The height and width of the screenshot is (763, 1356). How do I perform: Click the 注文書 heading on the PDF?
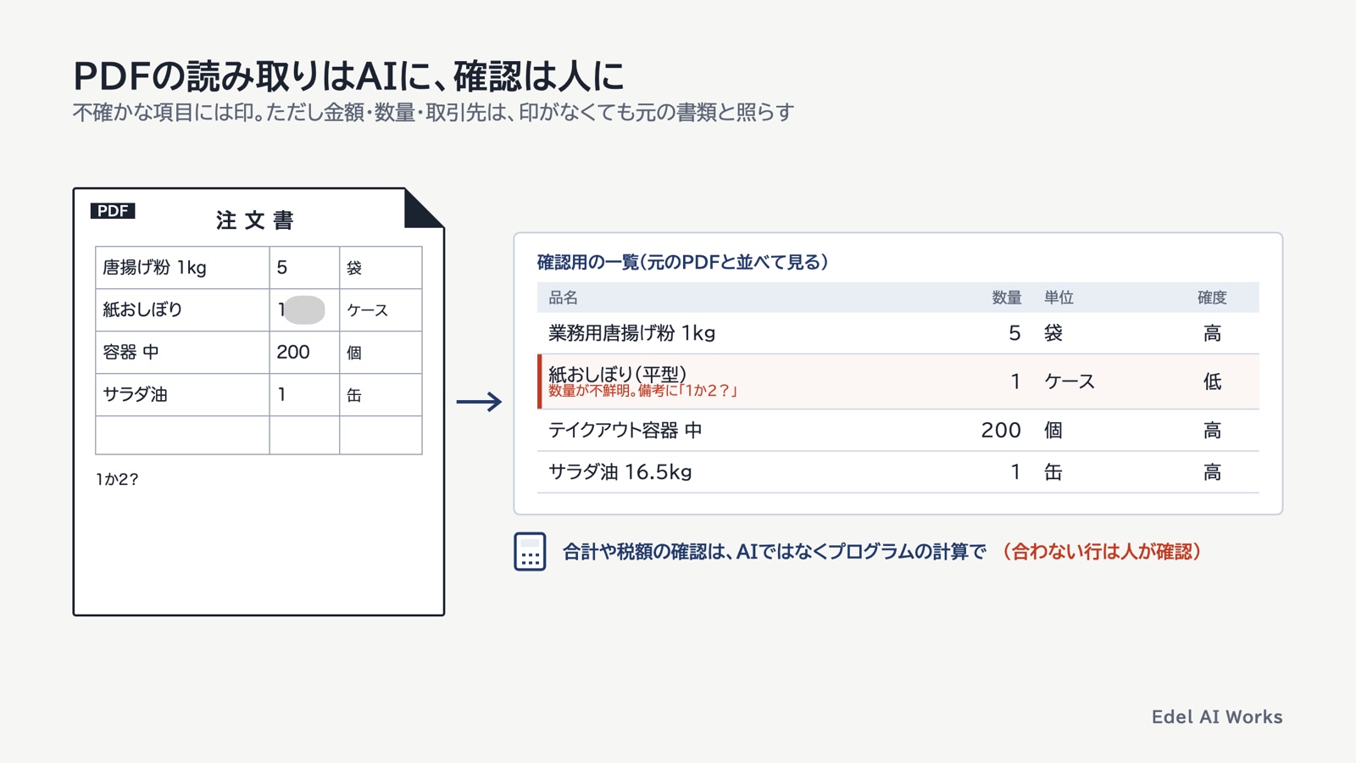tap(254, 220)
